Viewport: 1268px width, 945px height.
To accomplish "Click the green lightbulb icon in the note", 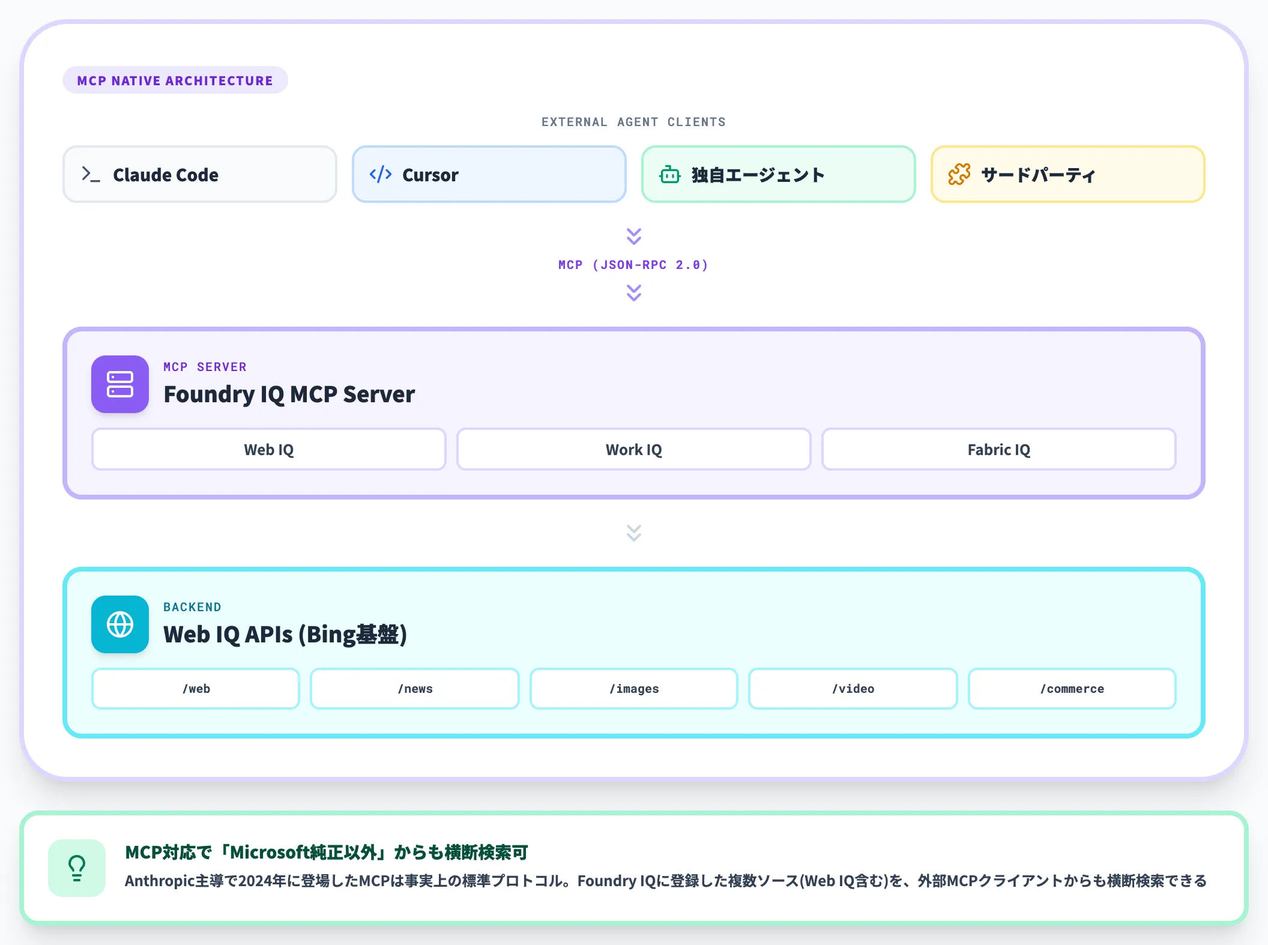I will [x=77, y=868].
